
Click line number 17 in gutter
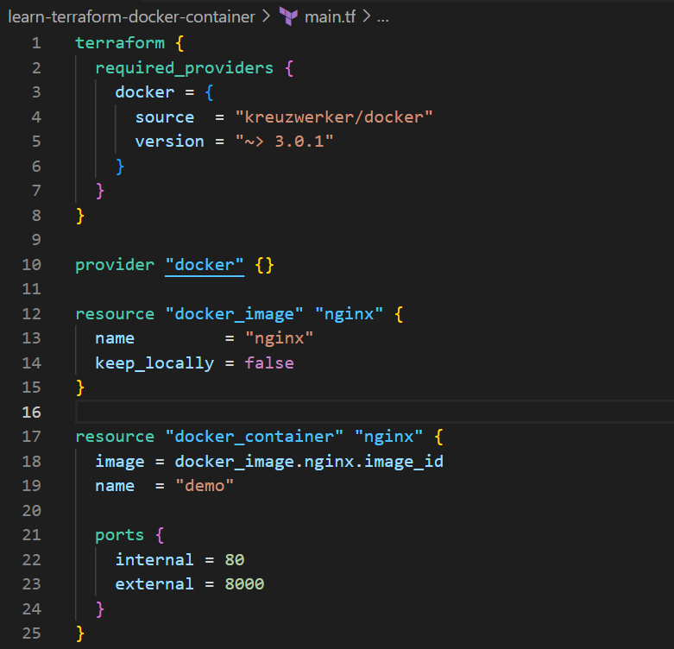(x=32, y=437)
